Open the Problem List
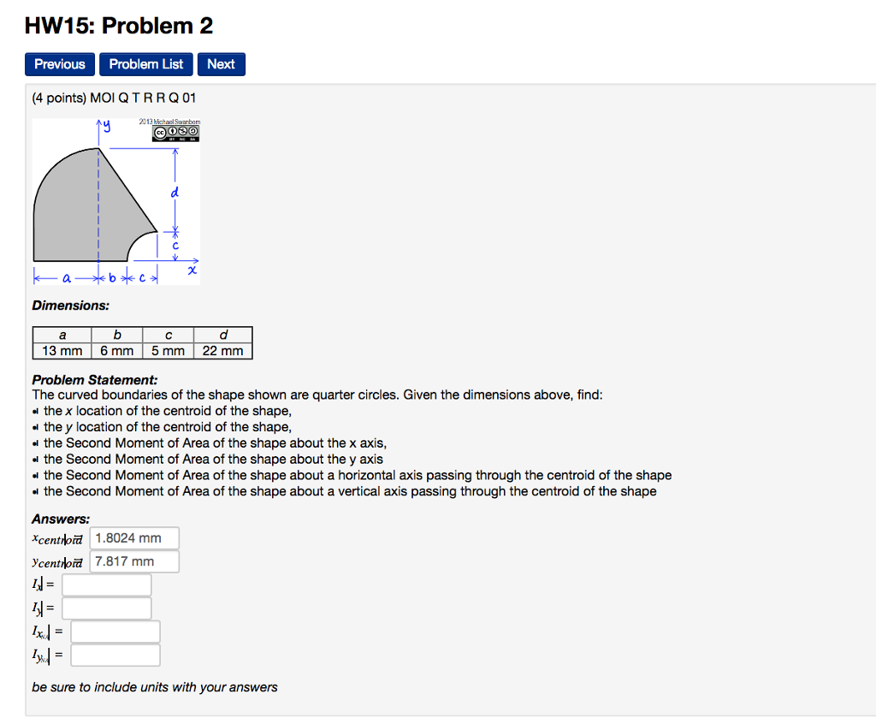The height and width of the screenshot is (718, 876). [145, 63]
